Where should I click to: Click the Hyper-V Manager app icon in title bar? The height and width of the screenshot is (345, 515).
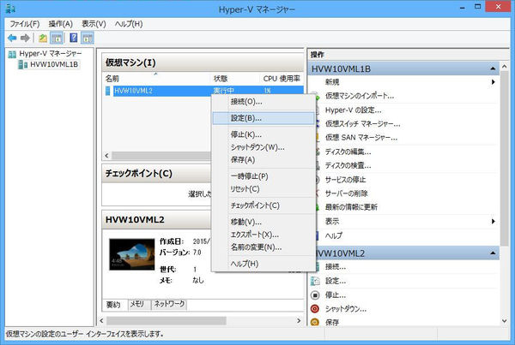pyautogui.click(x=10, y=9)
